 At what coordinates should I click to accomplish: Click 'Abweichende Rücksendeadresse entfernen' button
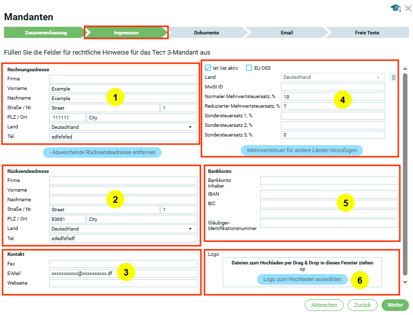(x=102, y=152)
